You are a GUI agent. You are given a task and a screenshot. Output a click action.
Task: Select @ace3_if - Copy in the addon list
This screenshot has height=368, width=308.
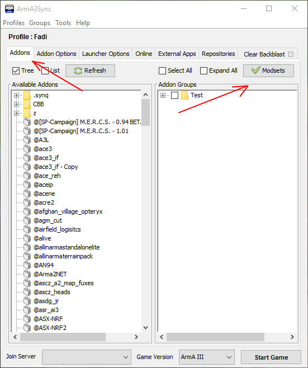tap(56, 167)
